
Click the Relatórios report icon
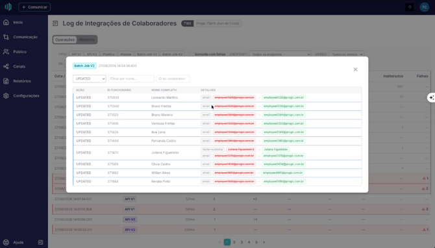[x=6, y=81]
